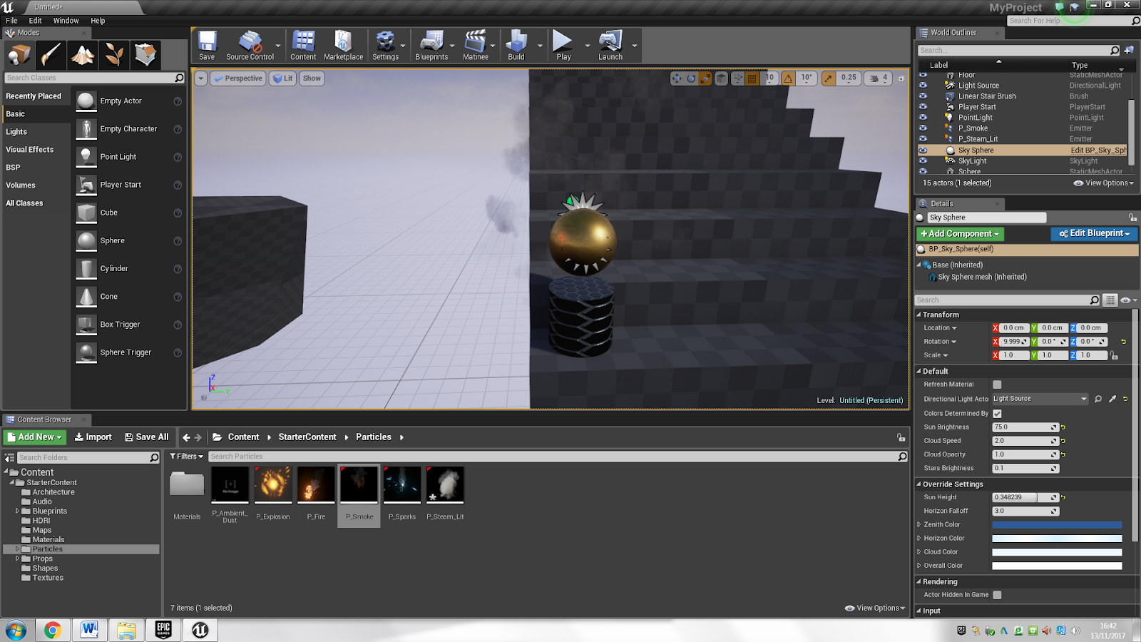Browse to Directional Light Actor asset (magnifier icon)
Viewport: 1141px width, 642px height.
click(x=1098, y=399)
